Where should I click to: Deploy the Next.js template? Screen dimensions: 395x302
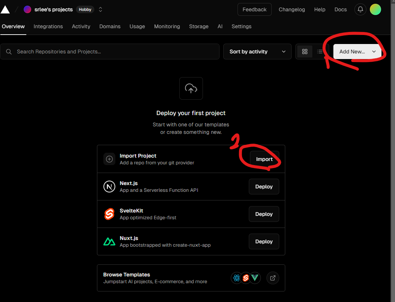point(264,187)
